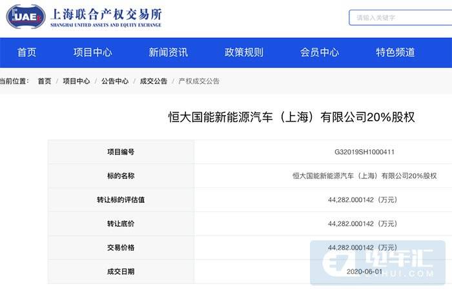The height and width of the screenshot is (292, 452).
Task: Click the date 2020-06-01
Action: [x=364, y=271]
